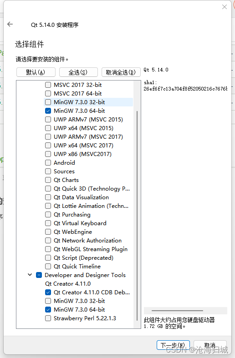Uncheck Qt Creator 4.11.0 CDB Debugger
This screenshot has height=358, width=235.
point(48,292)
